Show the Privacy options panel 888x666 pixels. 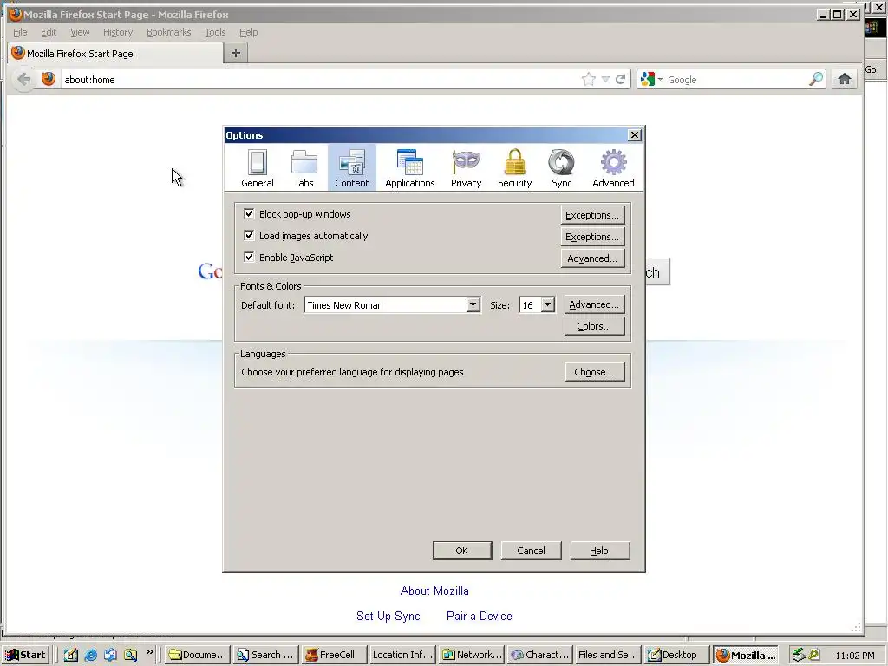466,167
